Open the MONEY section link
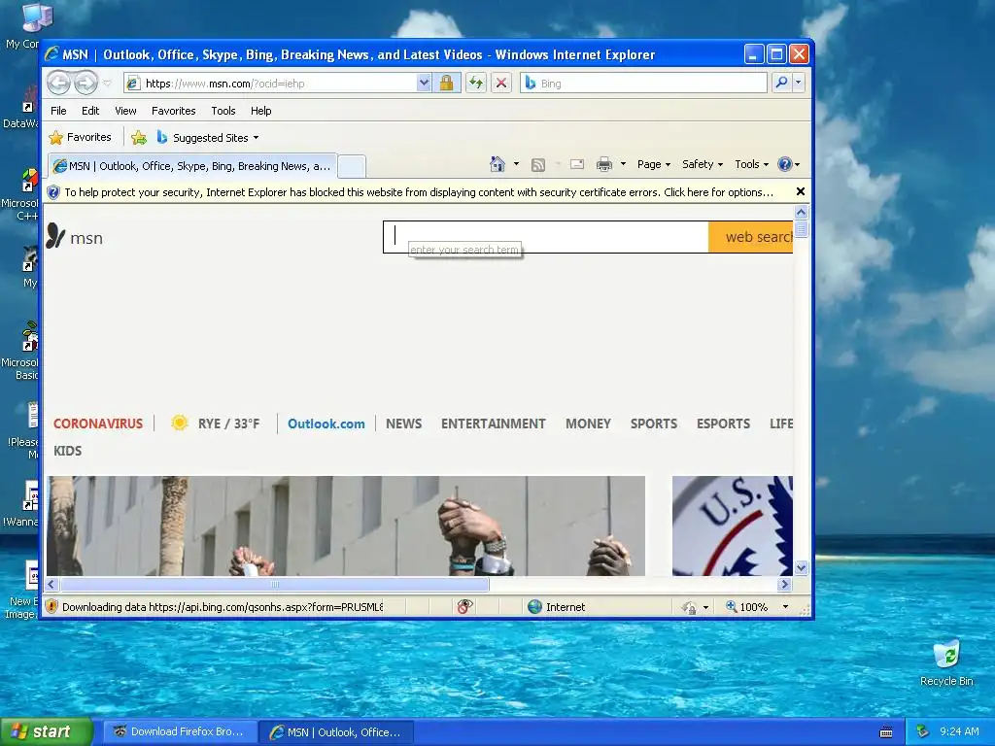Screen dimensions: 995x746 pos(588,424)
